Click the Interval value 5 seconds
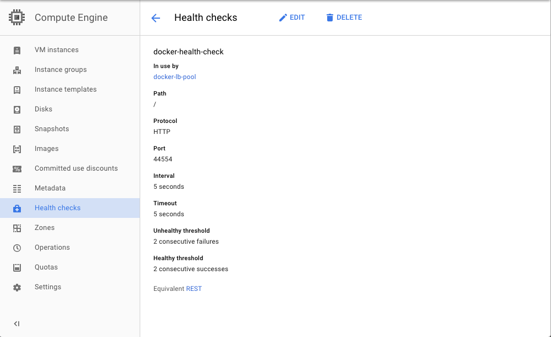 click(169, 187)
